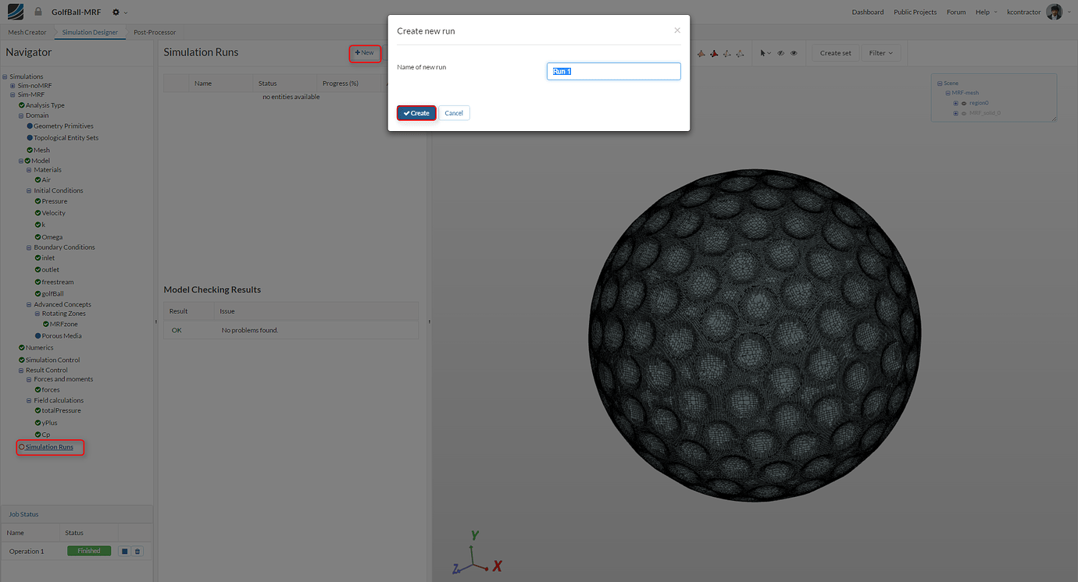Switch to the Post-Processor tab
Screen dimensions: 1078x582
coord(155,32)
